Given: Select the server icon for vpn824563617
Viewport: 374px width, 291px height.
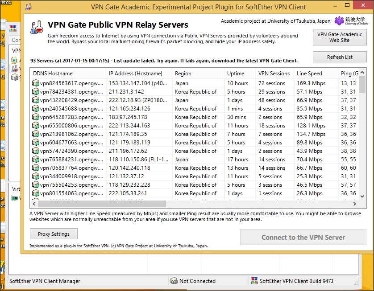Looking at the screenshot, I should (x=36, y=83).
